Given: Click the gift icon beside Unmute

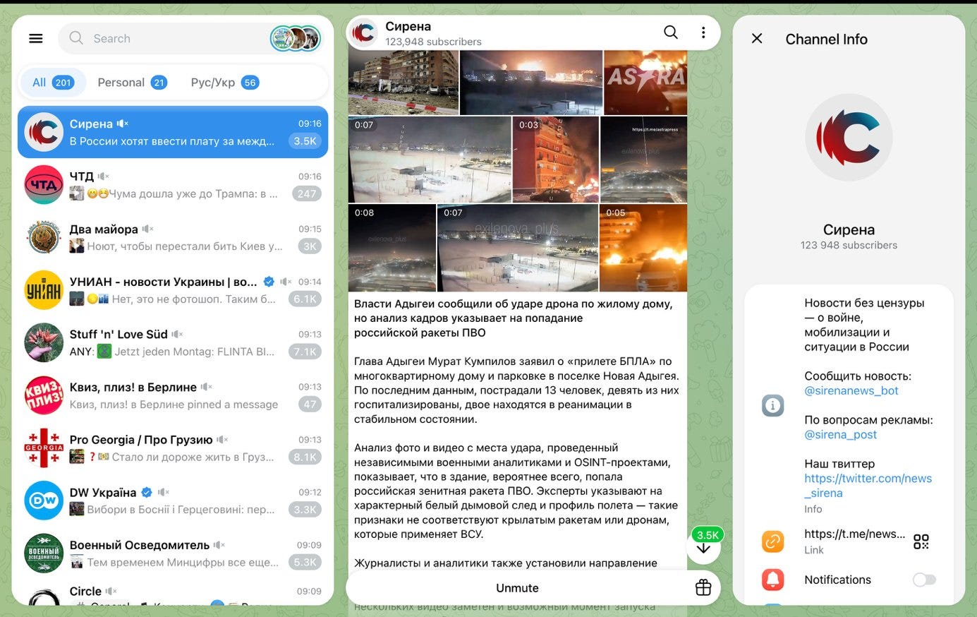Looking at the screenshot, I should pyautogui.click(x=703, y=587).
